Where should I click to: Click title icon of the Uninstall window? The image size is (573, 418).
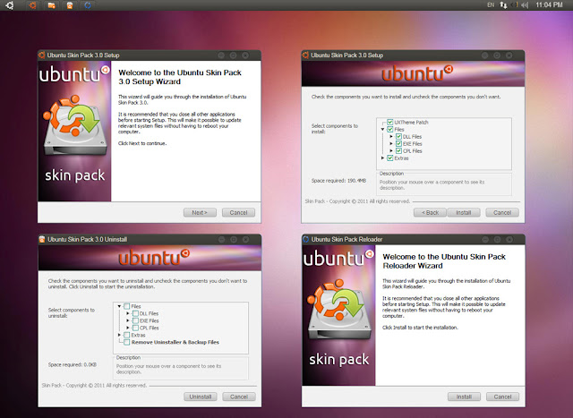42,239
